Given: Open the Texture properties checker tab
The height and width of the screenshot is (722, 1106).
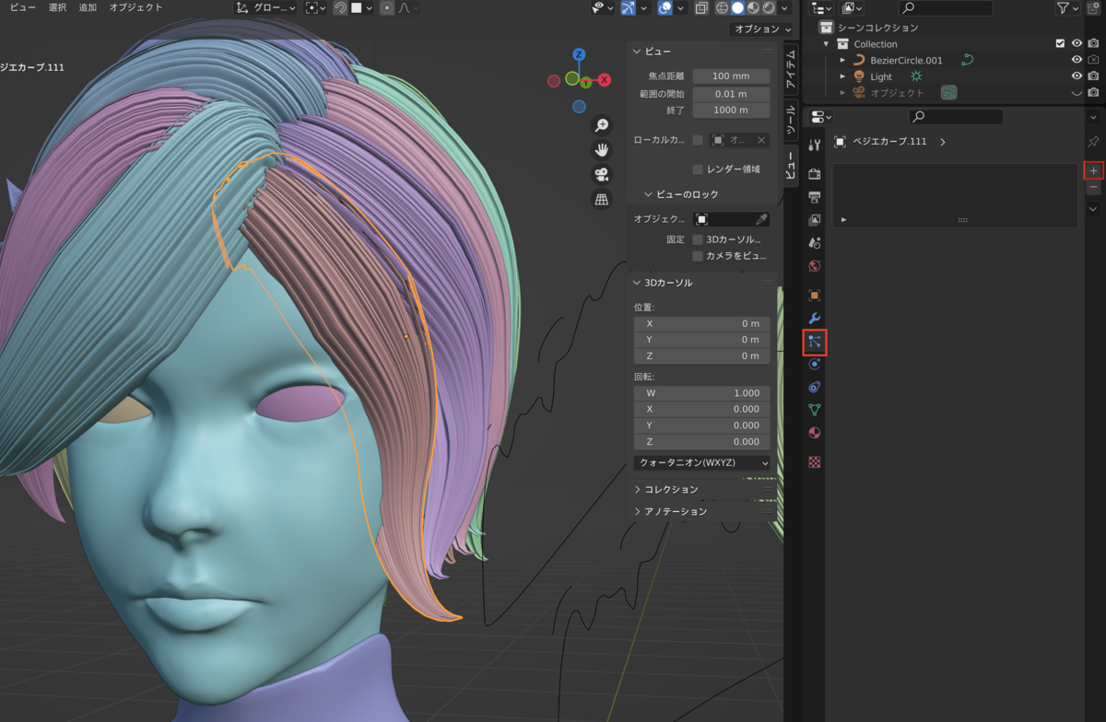Looking at the screenshot, I should click(x=814, y=462).
